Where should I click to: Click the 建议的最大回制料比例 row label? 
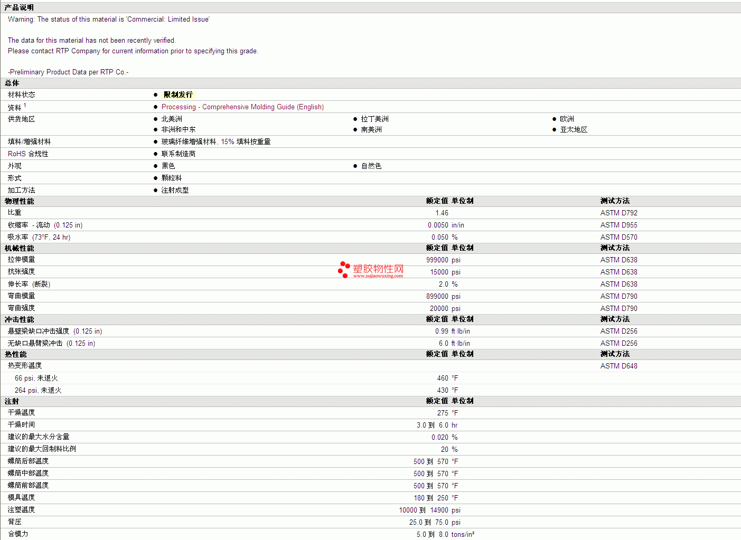pos(42,449)
